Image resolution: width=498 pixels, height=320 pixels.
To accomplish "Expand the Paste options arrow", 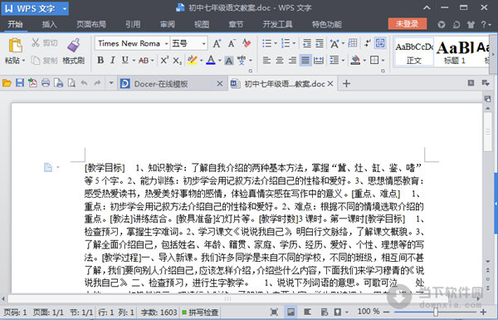I will (x=23, y=61).
